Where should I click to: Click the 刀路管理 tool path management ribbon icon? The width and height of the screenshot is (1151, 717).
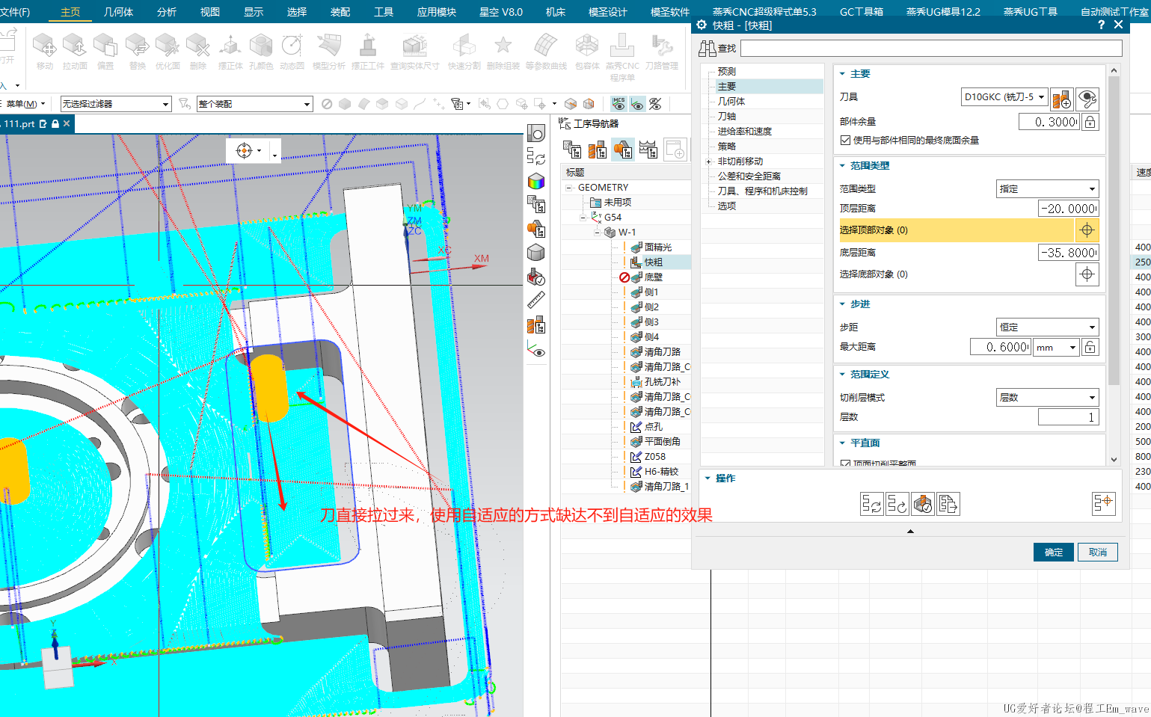pos(662,52)
